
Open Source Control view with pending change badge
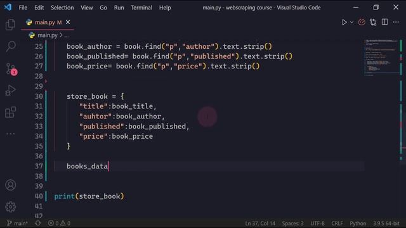click(x=11, y=69)
